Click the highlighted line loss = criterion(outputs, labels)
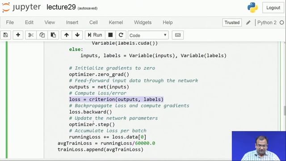Viewport: 286px width, 161px height. (116, 99)
